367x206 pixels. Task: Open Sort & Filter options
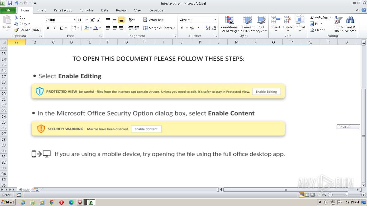click(338, 24)
